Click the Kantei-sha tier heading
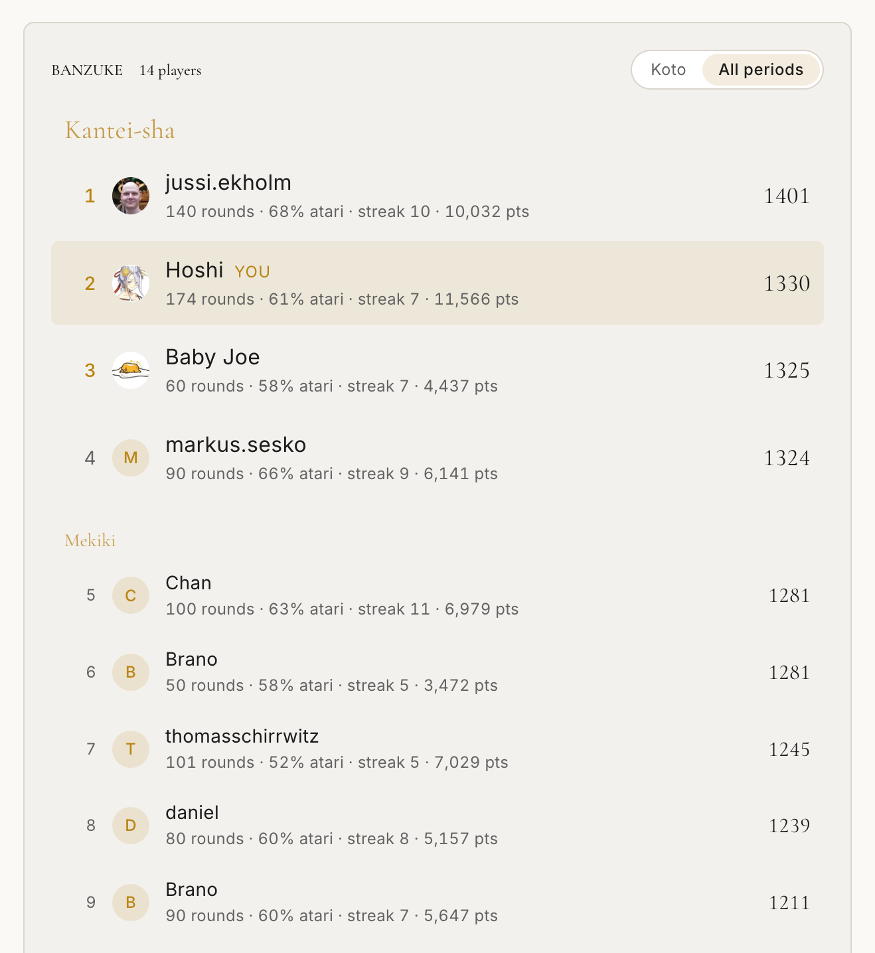The width and height of the screenshot is (875, 953). [x=120, y=130]
